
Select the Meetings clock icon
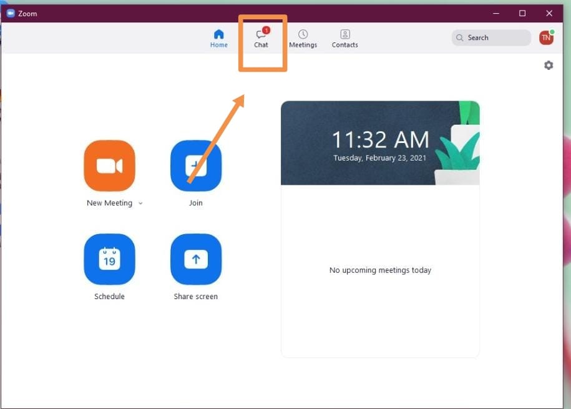pos(303,34)
